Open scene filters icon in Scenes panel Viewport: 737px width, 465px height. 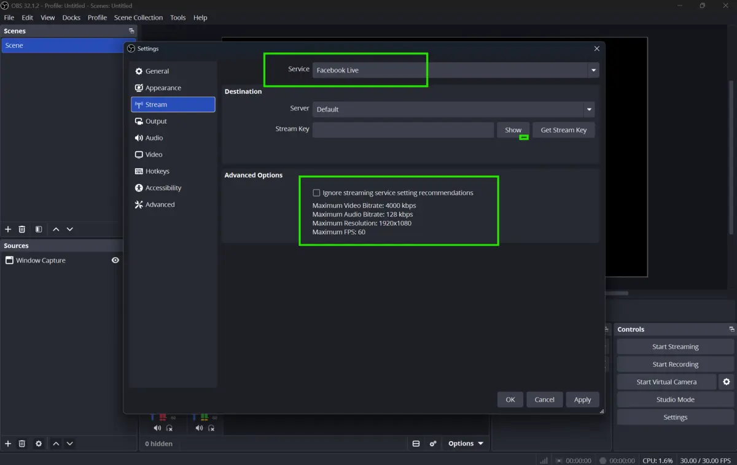click(39, 229)
